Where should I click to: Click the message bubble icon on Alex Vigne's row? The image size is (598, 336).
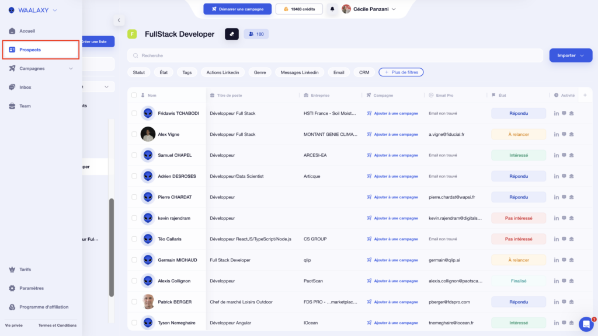click(x=563, y=134)
